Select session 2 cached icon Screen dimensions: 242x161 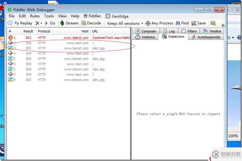coord(11,43)
